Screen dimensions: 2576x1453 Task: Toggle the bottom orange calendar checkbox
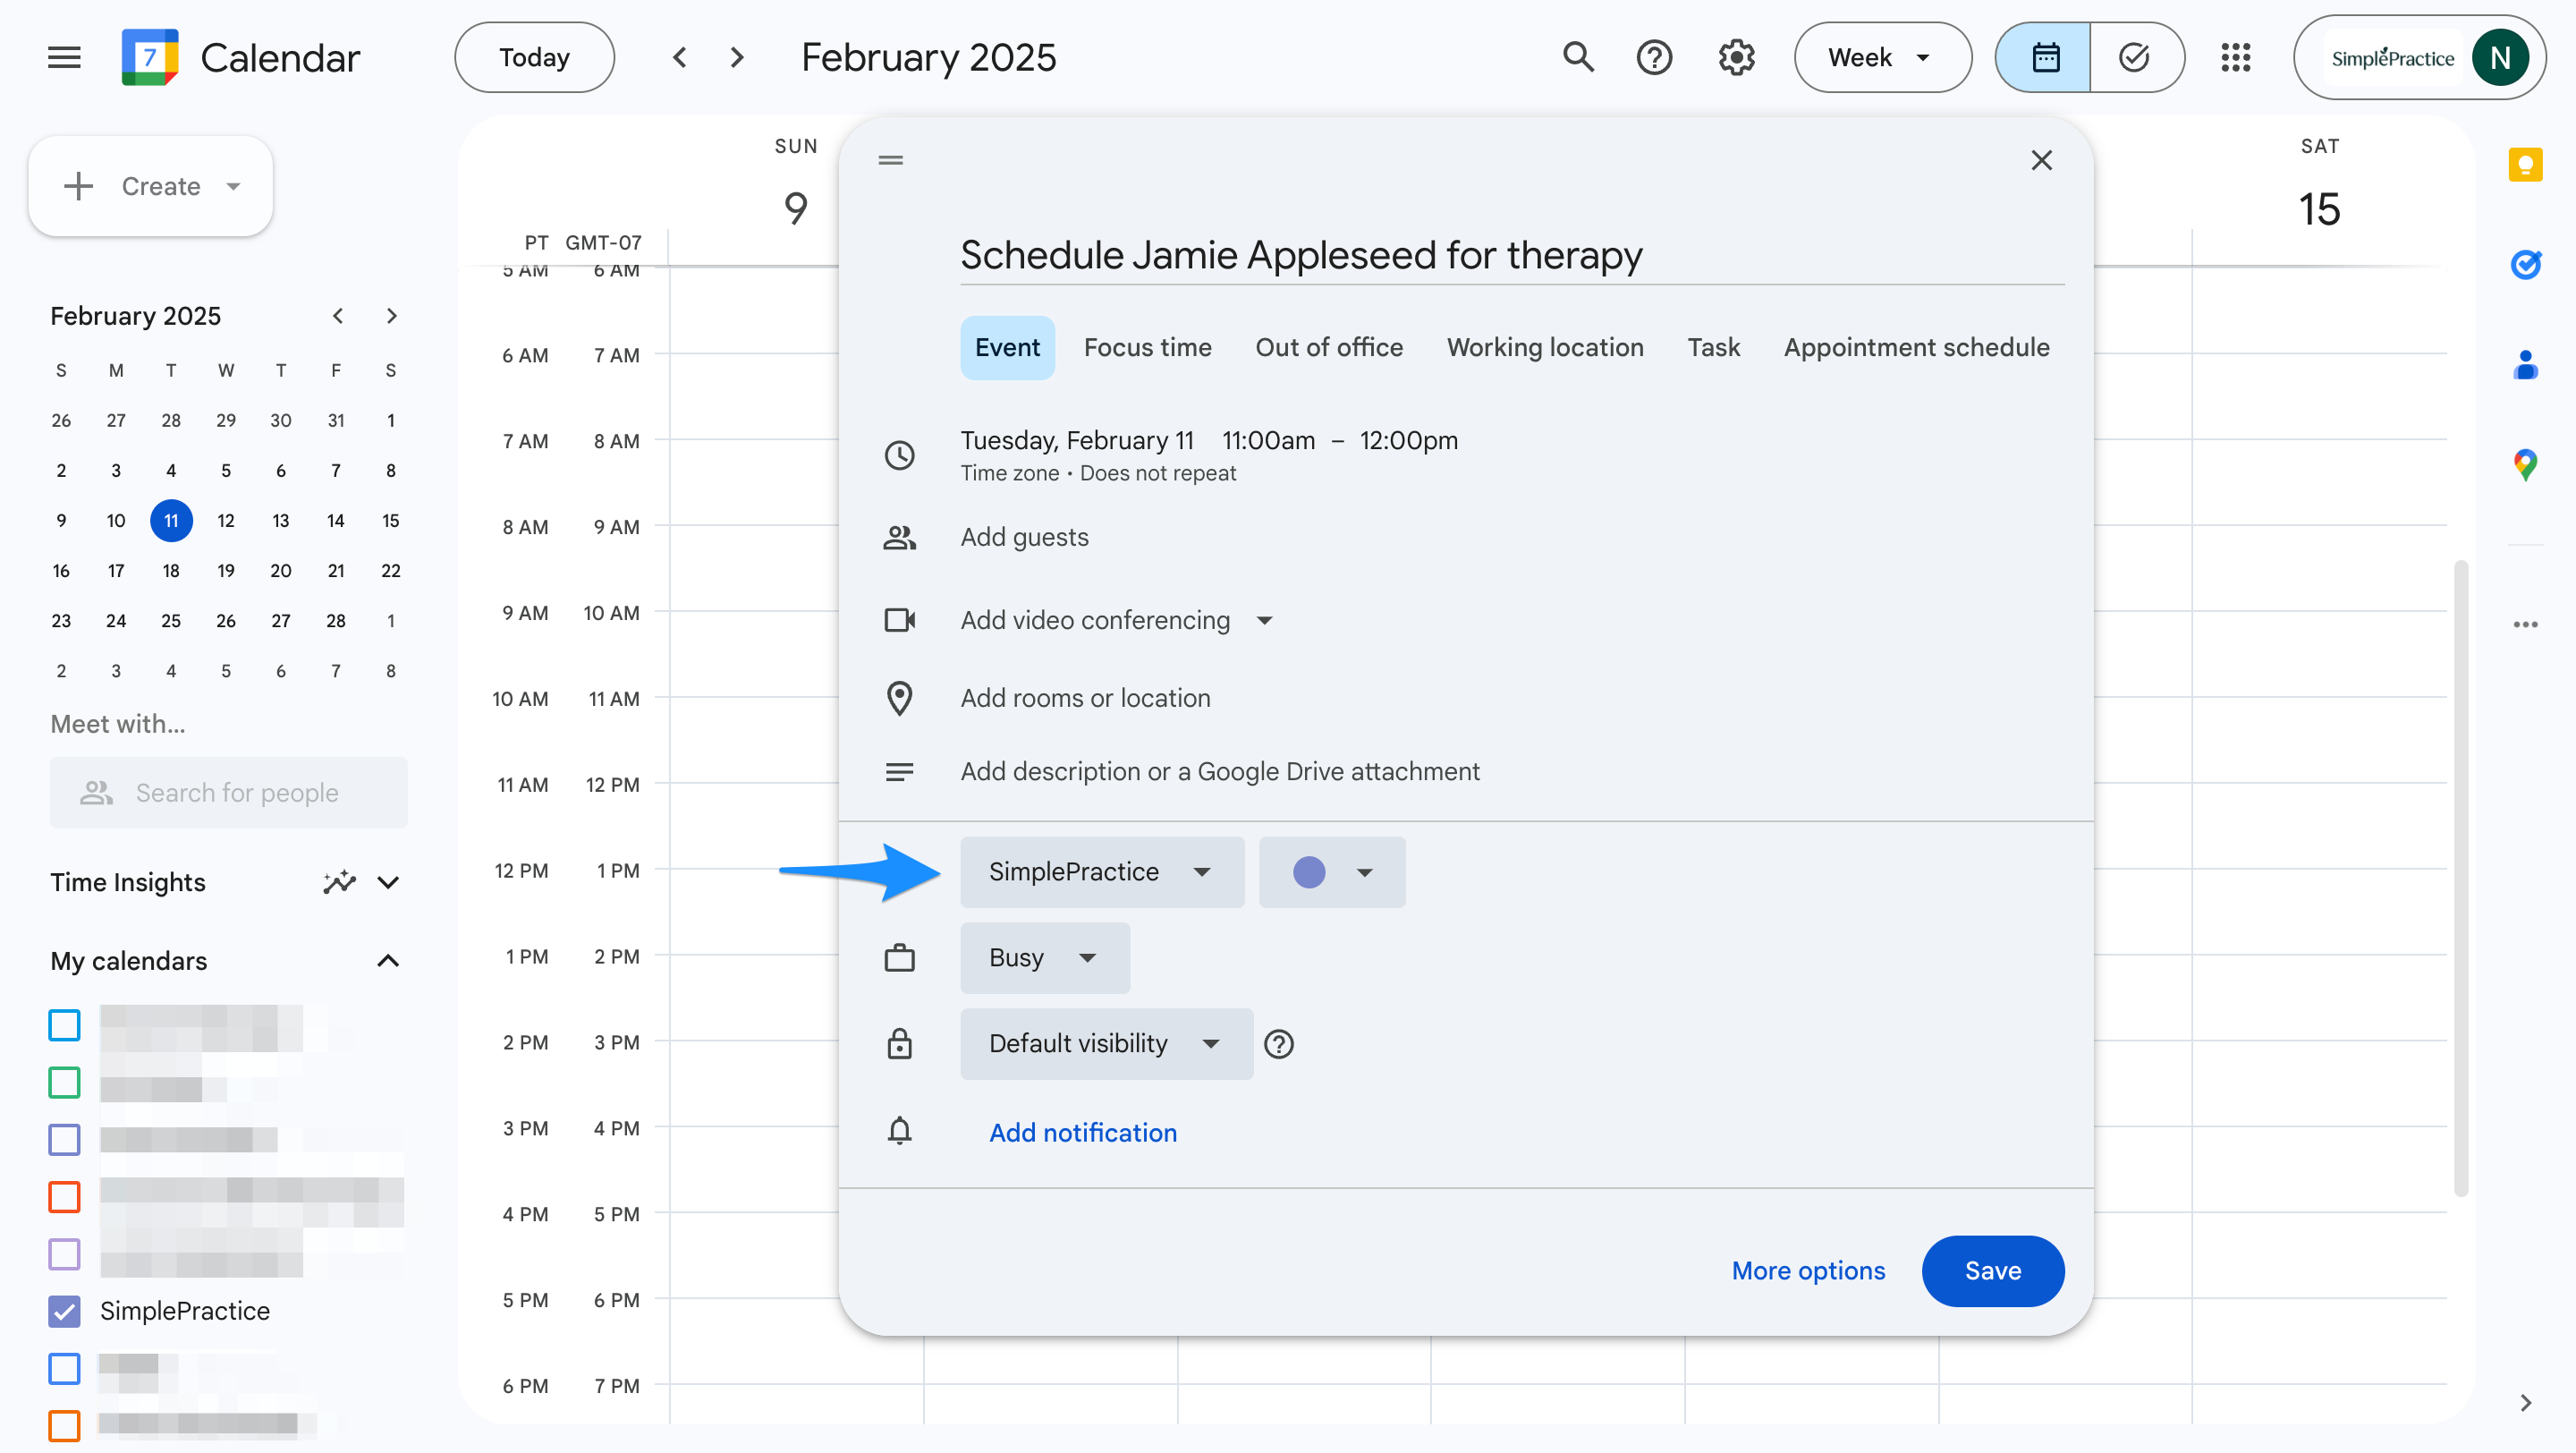coord(64,1424)
